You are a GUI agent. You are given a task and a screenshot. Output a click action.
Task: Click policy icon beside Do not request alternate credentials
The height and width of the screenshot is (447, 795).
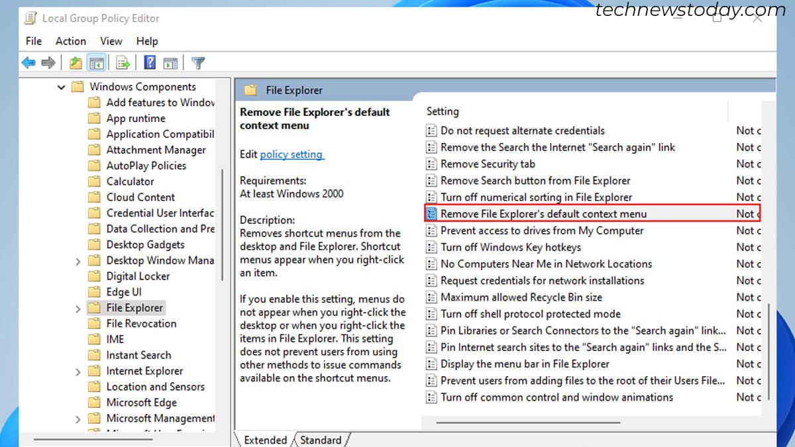[431, 130]
